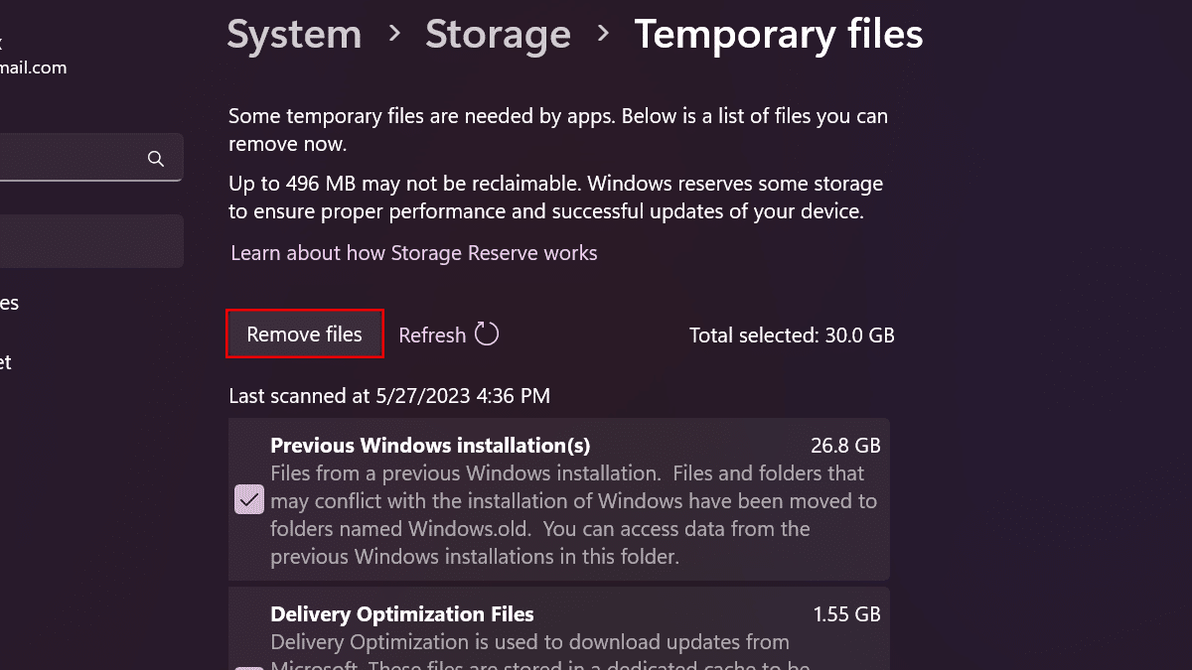The image size is (1192, 670).
Task: Click the account email address in sidebar
Action: (34, 67)
